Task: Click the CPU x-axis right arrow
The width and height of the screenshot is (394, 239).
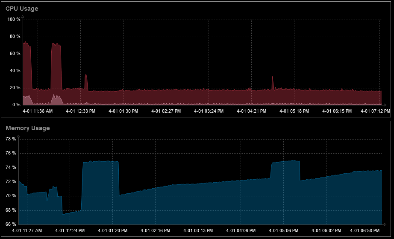Action: (383, 105)
